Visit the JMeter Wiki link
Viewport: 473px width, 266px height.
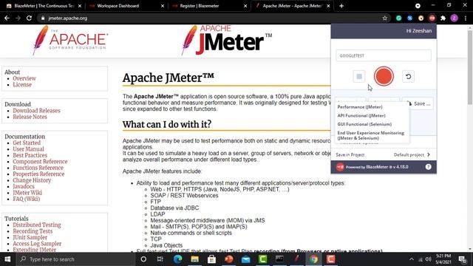[x=27, y=193]
